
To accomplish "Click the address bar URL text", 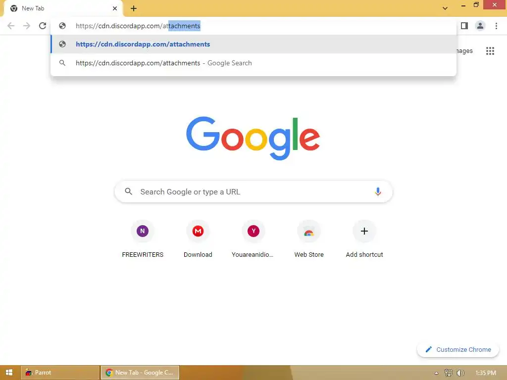I will [x=138, y=26].
